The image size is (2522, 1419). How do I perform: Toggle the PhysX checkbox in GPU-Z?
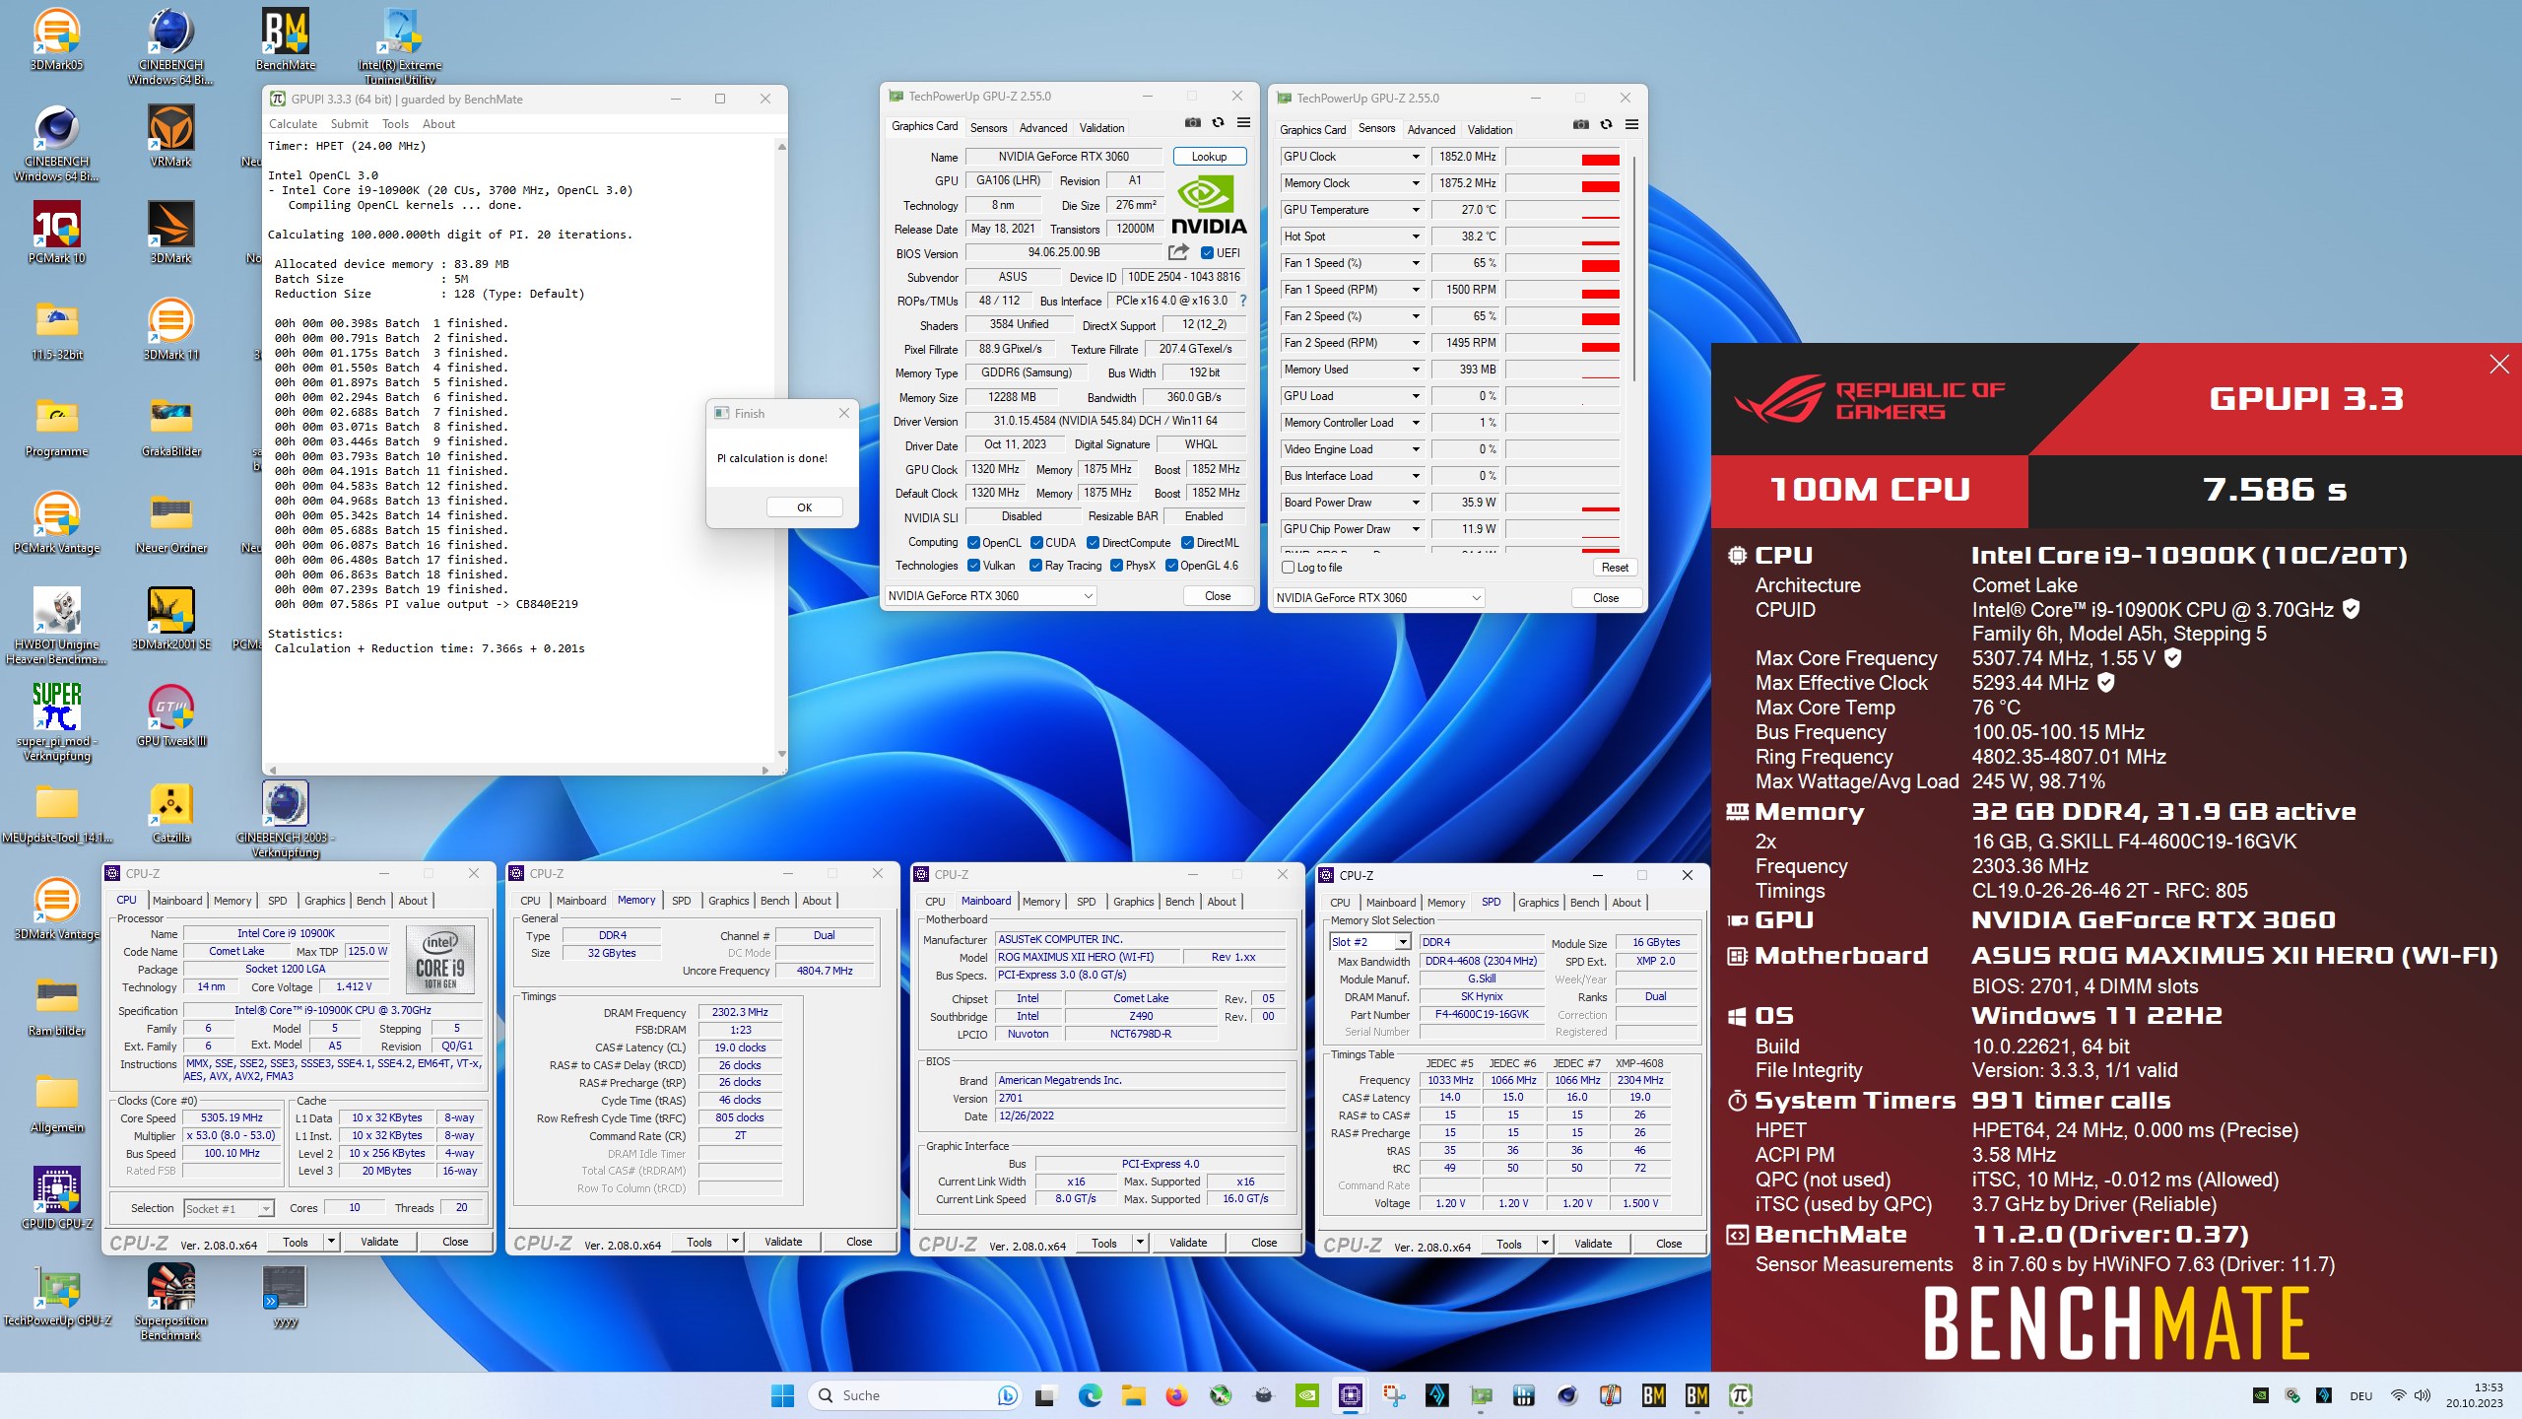click(1116, 566)
